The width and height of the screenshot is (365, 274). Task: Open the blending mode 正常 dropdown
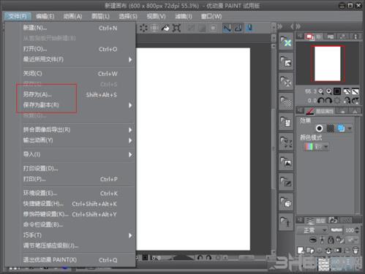[x=312, y=230]
